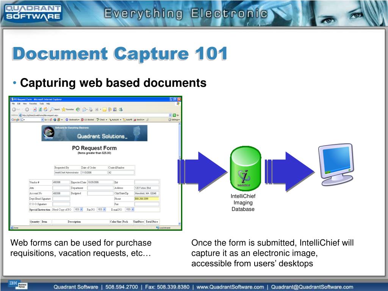Go to the Home page icon
This screenshot has width=388, height=291.
click(45, 110)
